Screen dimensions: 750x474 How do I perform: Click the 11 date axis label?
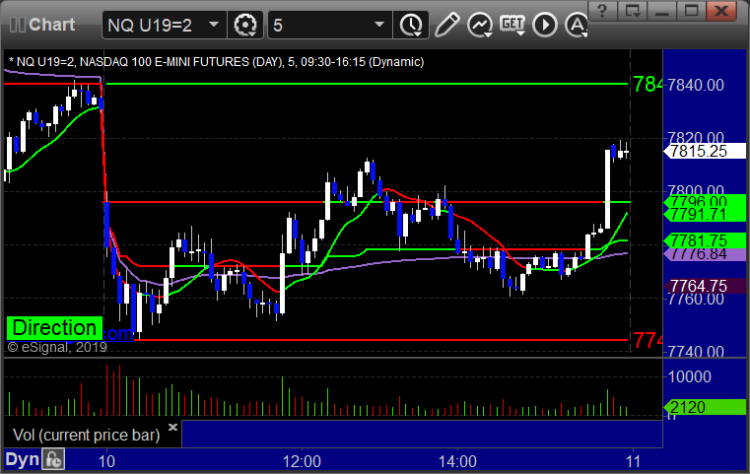coord(634,461)
